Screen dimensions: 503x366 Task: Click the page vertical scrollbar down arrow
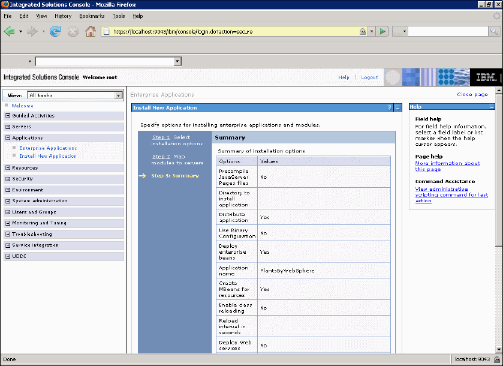499,350
